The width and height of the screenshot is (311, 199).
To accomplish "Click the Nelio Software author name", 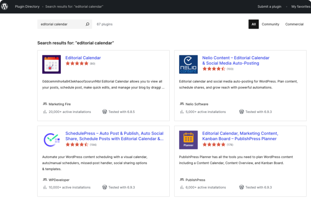I will (197, 104).
